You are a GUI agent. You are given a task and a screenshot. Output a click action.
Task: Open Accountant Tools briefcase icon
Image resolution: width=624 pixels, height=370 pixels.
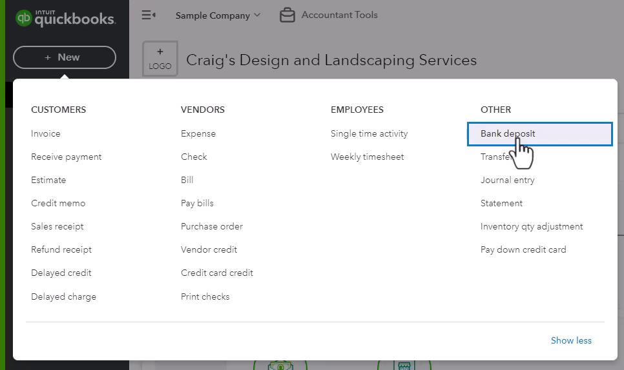[287, 15]
